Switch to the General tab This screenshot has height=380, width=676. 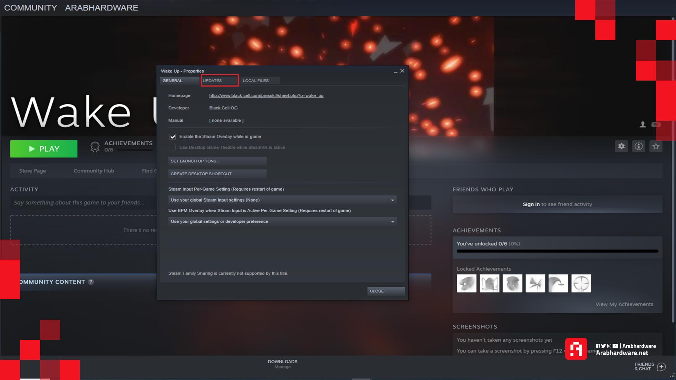coord(180,81)
